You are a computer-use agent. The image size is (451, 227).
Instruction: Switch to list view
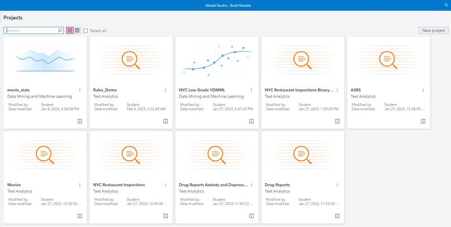77,31
